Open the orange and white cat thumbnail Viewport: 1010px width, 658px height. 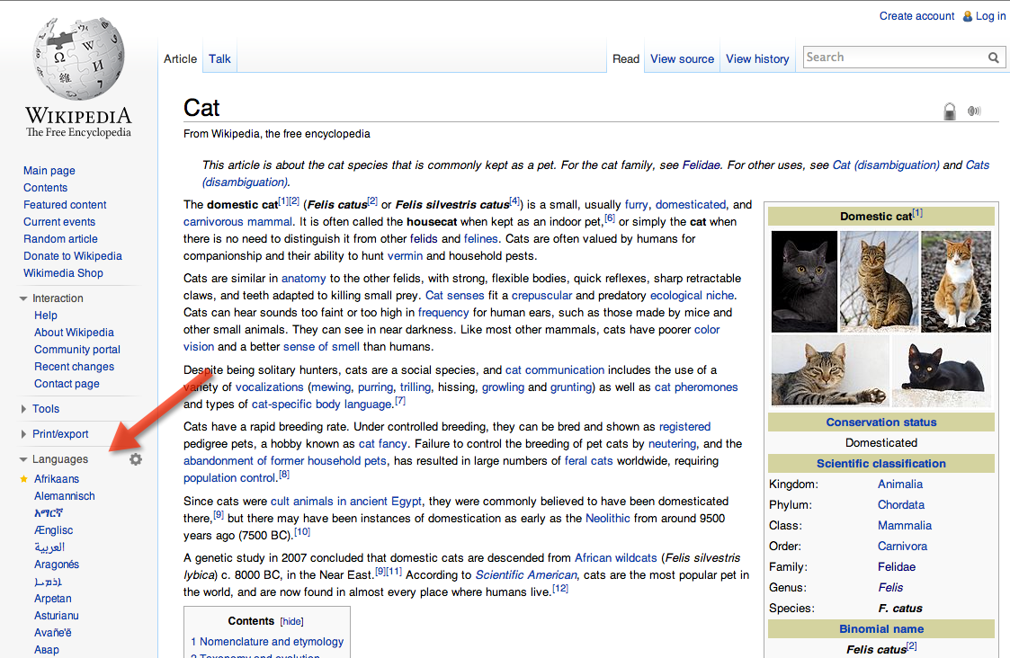pyautogui.click(x=956, y=281)
